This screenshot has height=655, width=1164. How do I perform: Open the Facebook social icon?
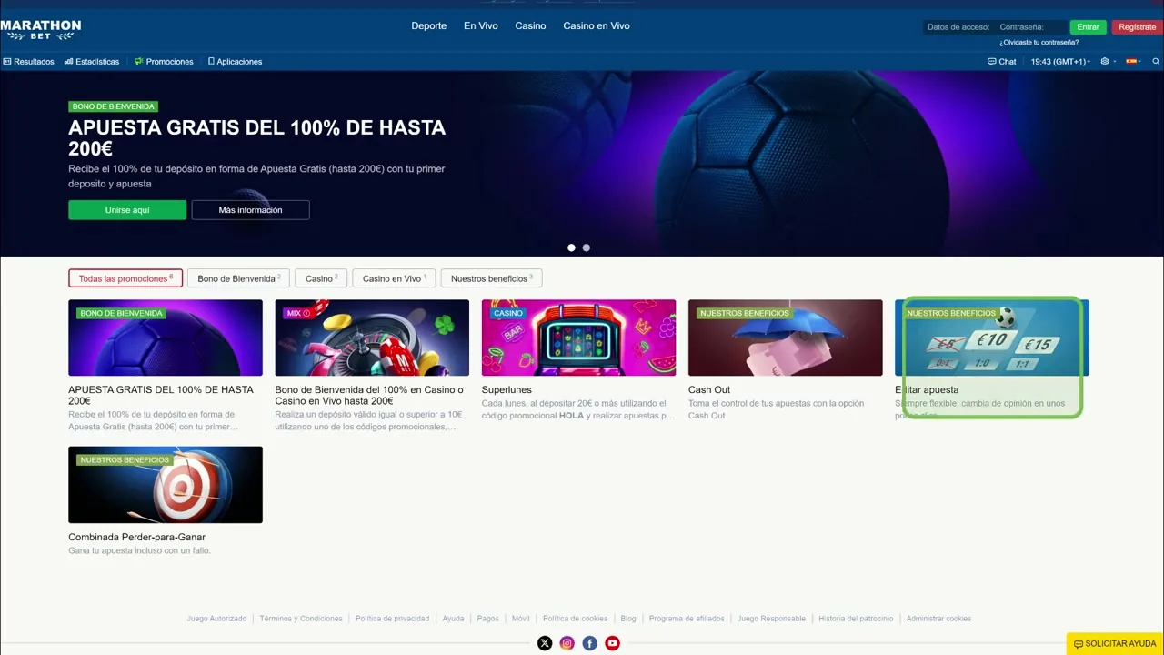point(590,643)
